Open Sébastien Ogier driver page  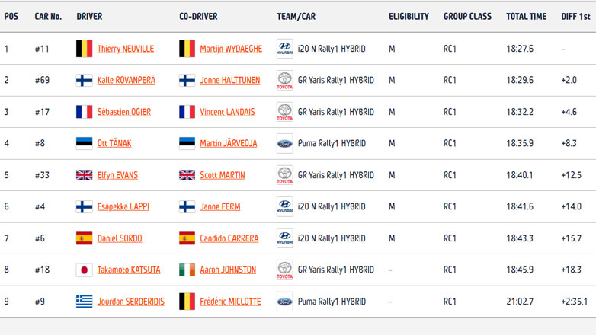tap(123, 112)
